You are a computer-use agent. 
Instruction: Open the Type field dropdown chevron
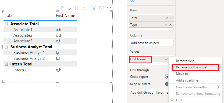pos(166,25)
